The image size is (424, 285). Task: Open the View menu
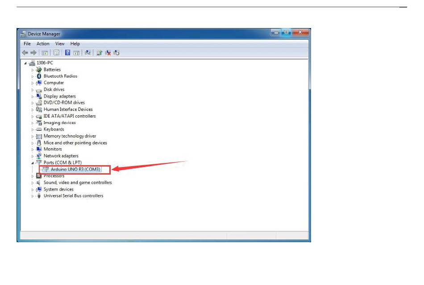pos(60,44)
